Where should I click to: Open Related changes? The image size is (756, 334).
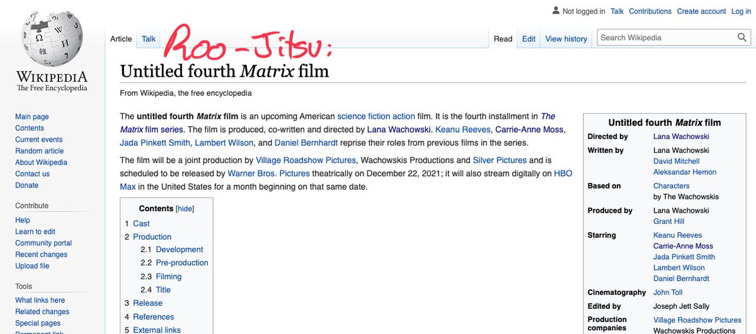(42, 311)
